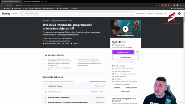This screenshot has width=185, height=104.
Task: Focus the Buscar cualquier cosa search field
Action: coord(77,14)
